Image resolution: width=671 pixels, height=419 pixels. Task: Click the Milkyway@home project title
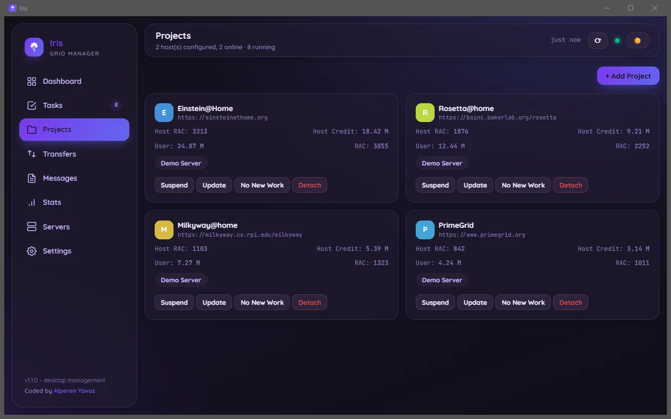208,225
